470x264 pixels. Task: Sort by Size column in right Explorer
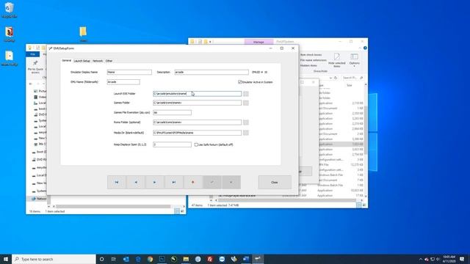350,85
